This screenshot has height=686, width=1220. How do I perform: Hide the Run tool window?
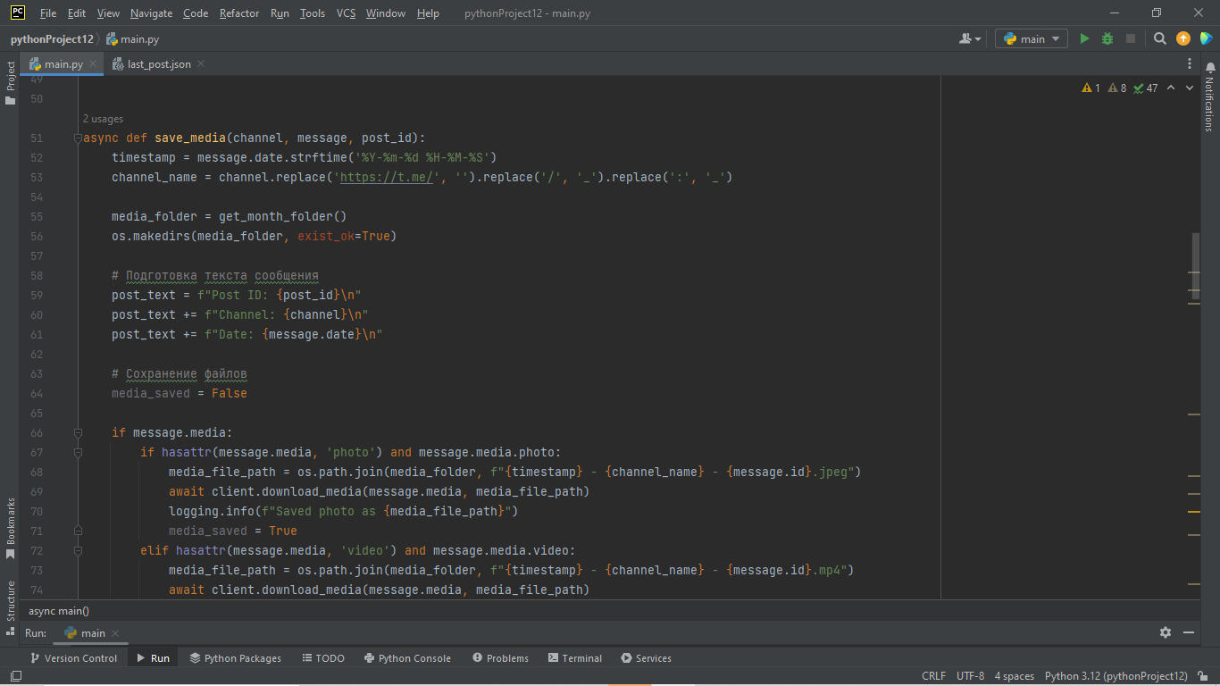coord(1189,632)
